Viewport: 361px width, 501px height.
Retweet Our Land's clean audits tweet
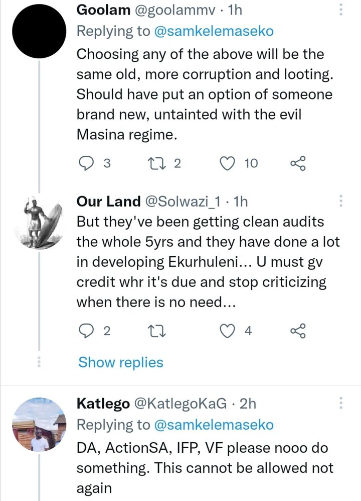tap(157, 331)
